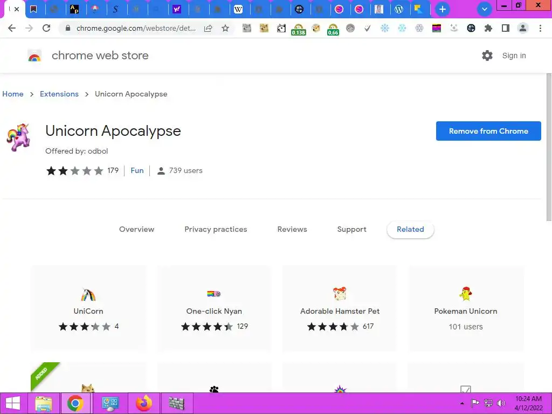Viewport: 552px width, 414px height.
Task: Click the volume speaker tray icon
Action: coord(501,403)
